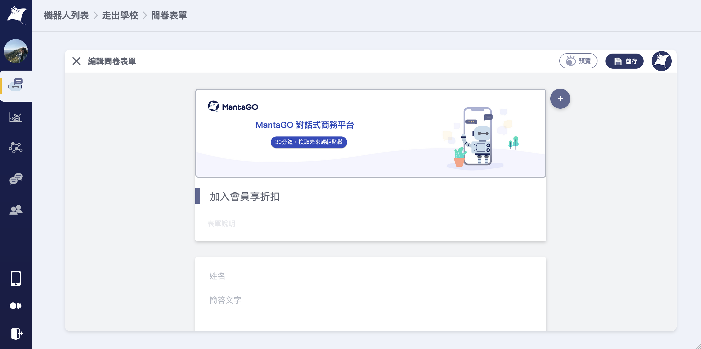The height and width of the screenshot is (349, 701).
Task: Go to 機器人列表 breadcrumb
Action: 66,16
